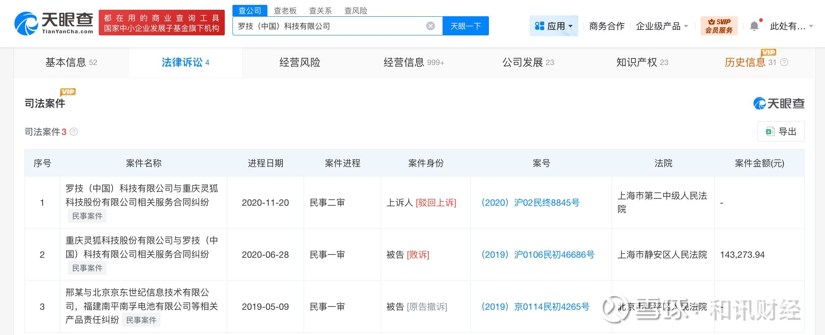Screen dimensions: 825x335
Task: Clear the search box text
Action: [x=430, y=26]
